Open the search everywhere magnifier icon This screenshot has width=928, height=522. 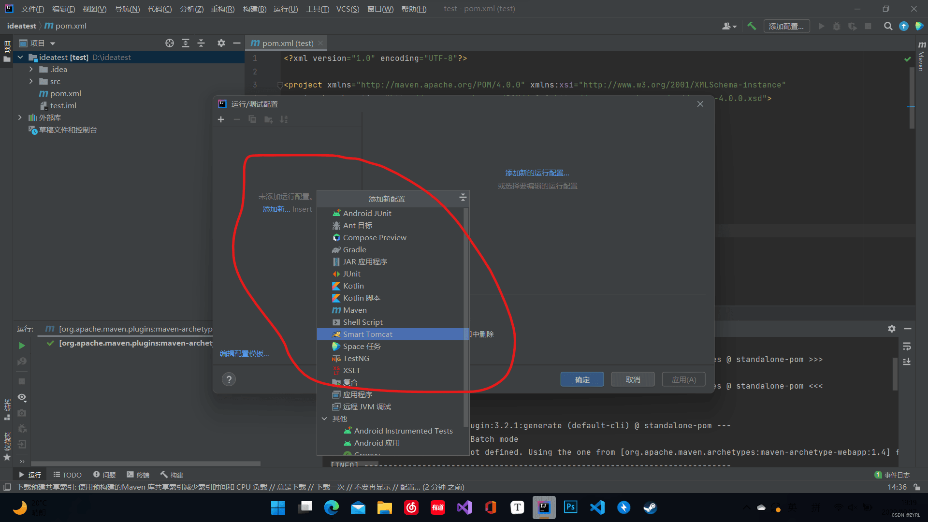pos(888,26)
